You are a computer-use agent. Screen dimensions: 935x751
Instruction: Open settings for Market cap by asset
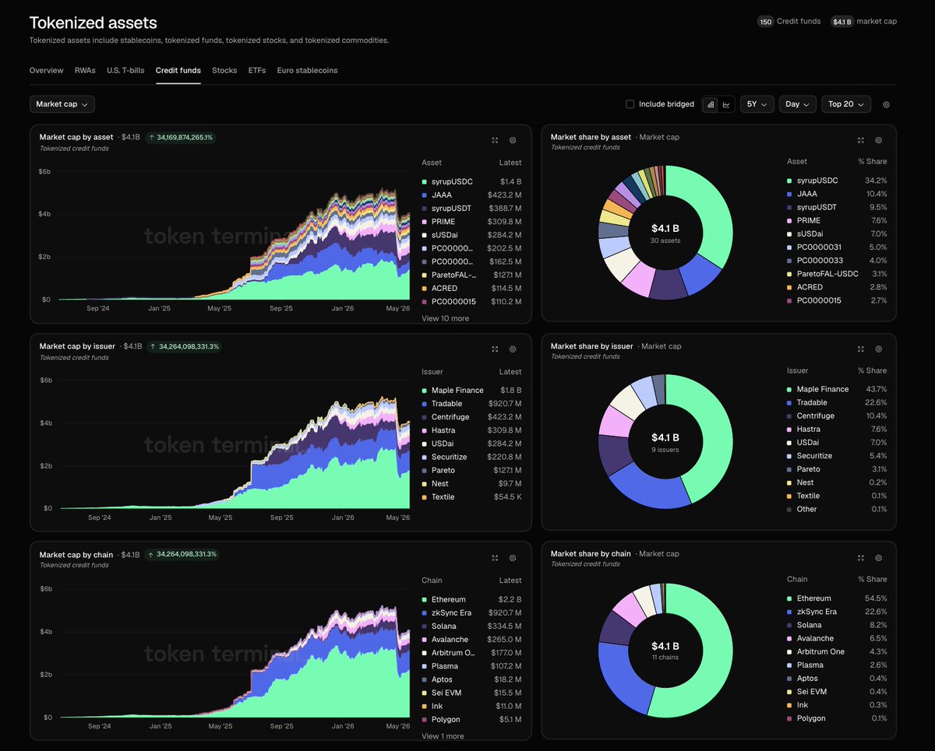513,140
